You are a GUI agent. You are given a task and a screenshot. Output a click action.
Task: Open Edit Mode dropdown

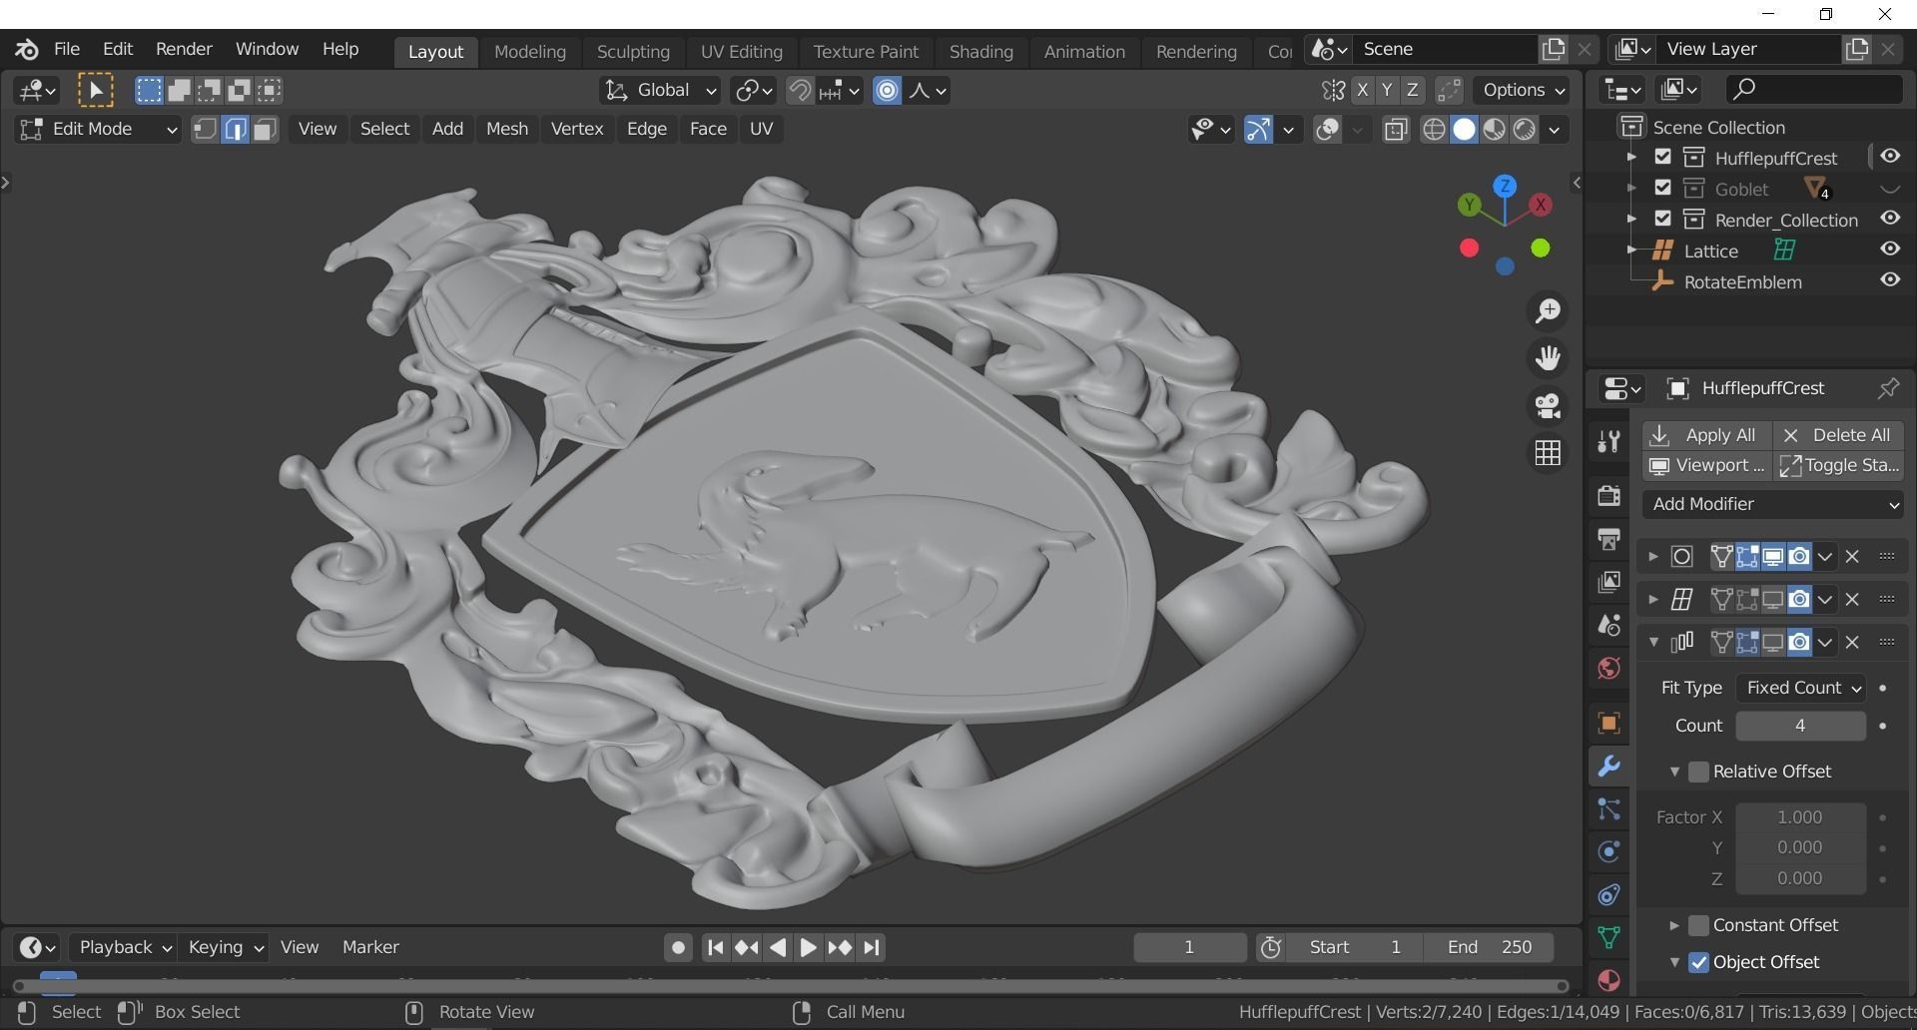98,130
